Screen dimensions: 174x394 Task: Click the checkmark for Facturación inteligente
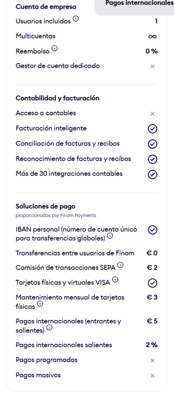pos(152,129)
